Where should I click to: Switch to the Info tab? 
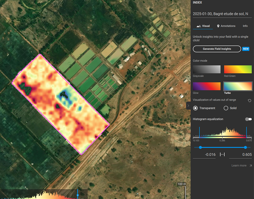tap(245, 26)
